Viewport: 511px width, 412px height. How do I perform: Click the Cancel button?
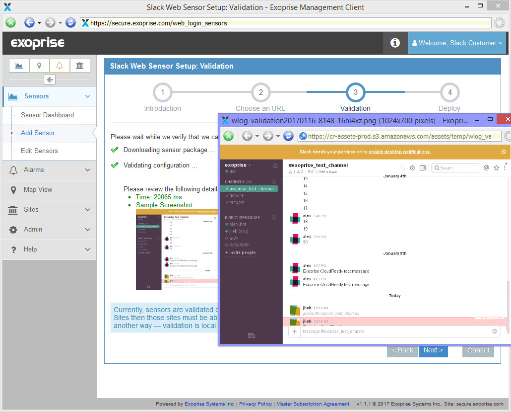pyautogui.click(x=478, y=351)
